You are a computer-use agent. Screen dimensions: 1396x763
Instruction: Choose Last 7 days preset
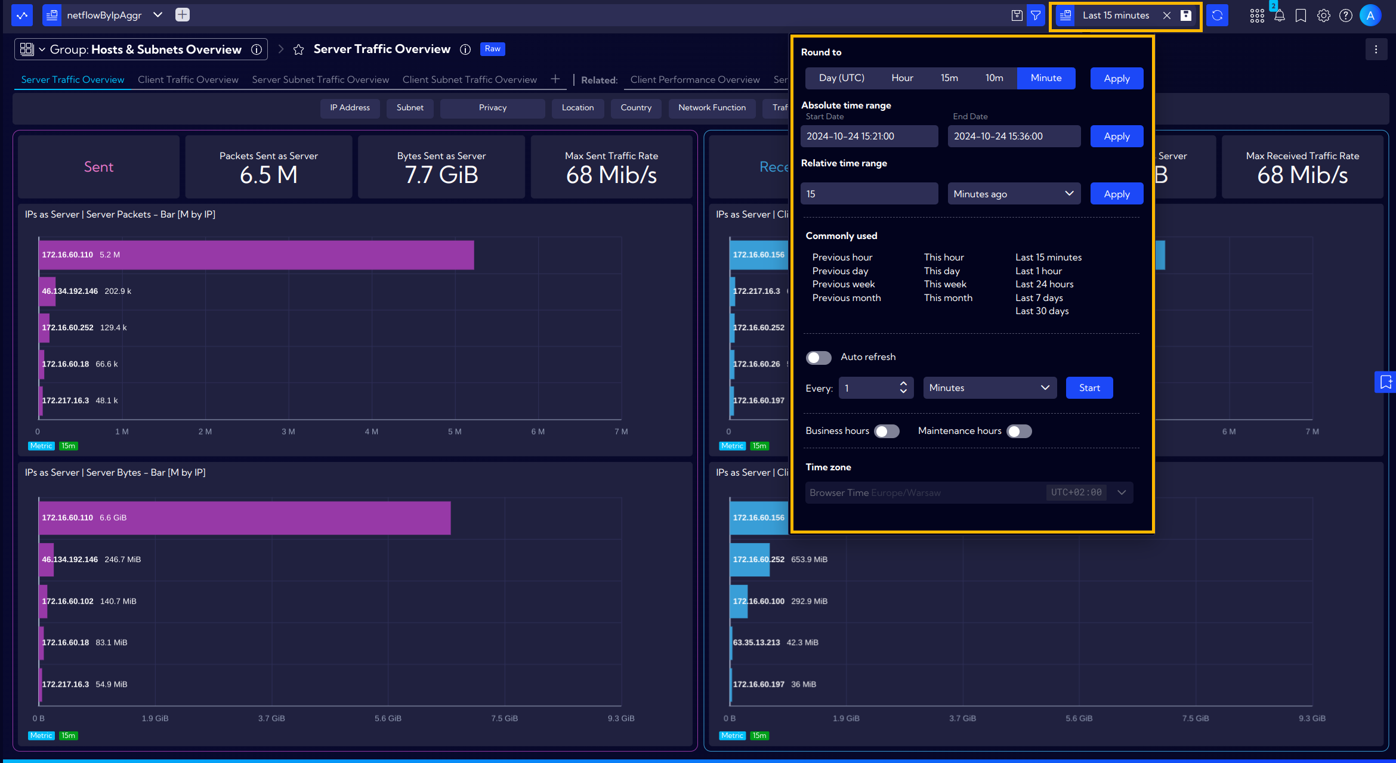1039,298
